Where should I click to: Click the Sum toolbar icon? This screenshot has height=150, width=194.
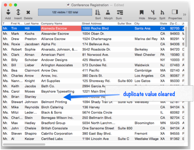click(x=120, y=12)
